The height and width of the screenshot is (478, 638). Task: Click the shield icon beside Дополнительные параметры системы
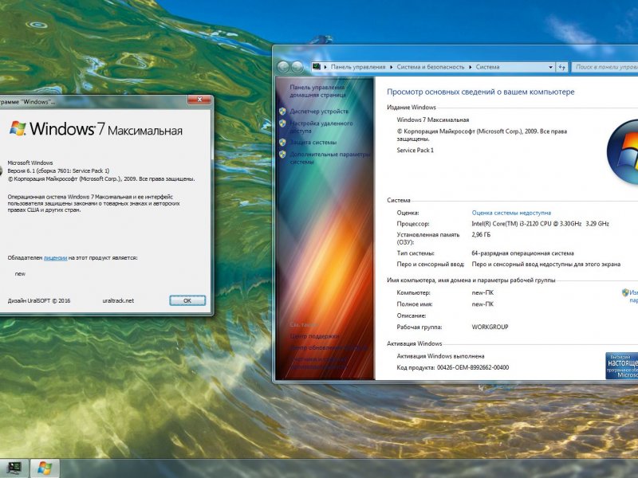(282, 154)
